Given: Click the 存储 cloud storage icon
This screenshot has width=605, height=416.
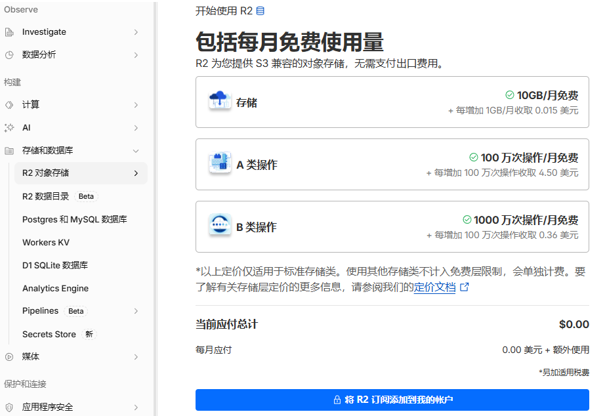Looking at the screenshot, I should coord(220,100).
